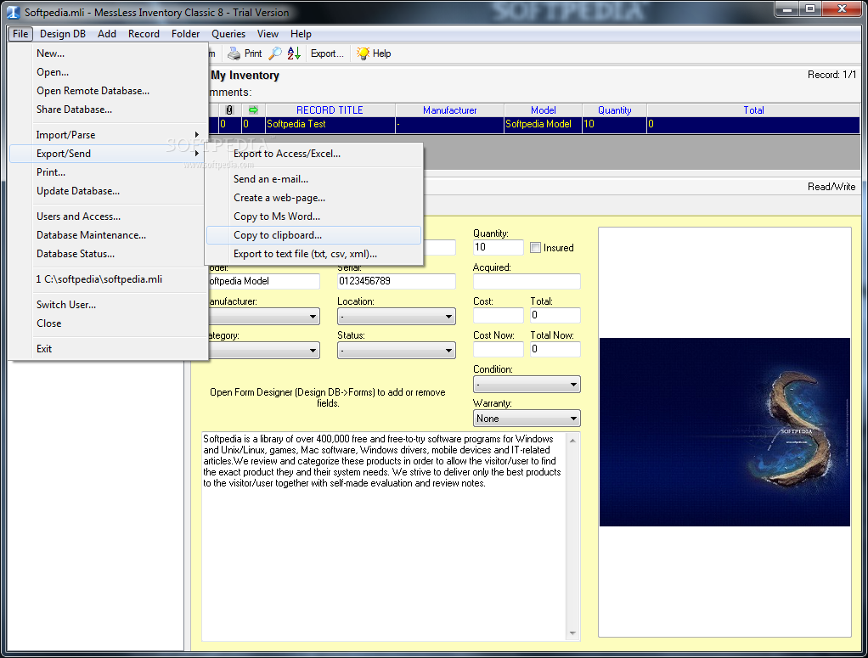Open the Status dropdown
This screenshot has height=658, width=868.
point(397,351)
